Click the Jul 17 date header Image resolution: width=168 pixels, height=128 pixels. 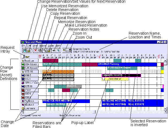pyautogui.click(x=40, y=57)
